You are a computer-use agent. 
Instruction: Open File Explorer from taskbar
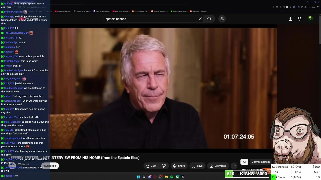point(166,177)
